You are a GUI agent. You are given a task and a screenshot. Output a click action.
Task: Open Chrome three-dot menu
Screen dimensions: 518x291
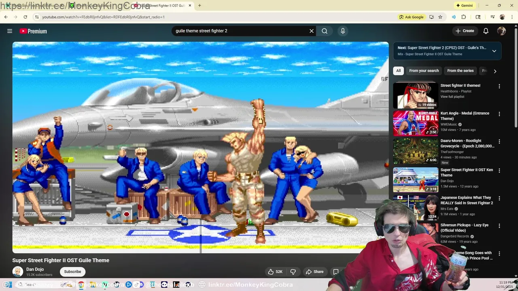[512, 17]
